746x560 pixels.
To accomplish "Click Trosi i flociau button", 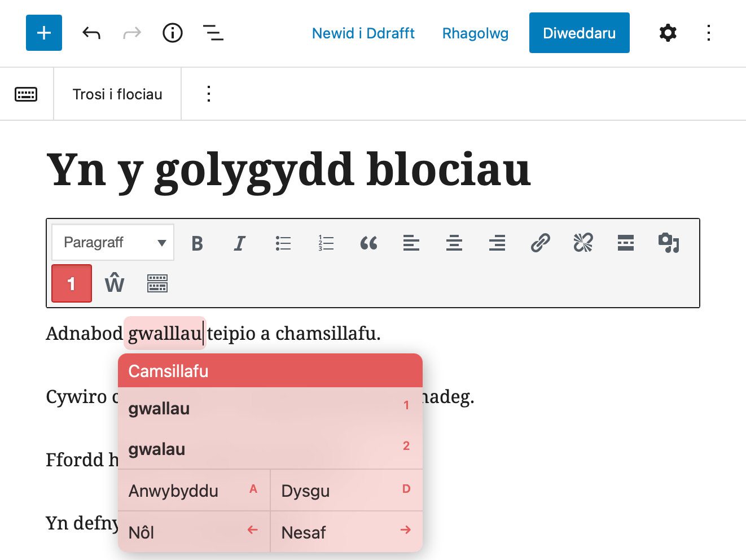I will click(x=117, y=94).
